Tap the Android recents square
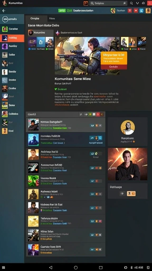This screenshot has height=271, width=152. click(101, 268)
